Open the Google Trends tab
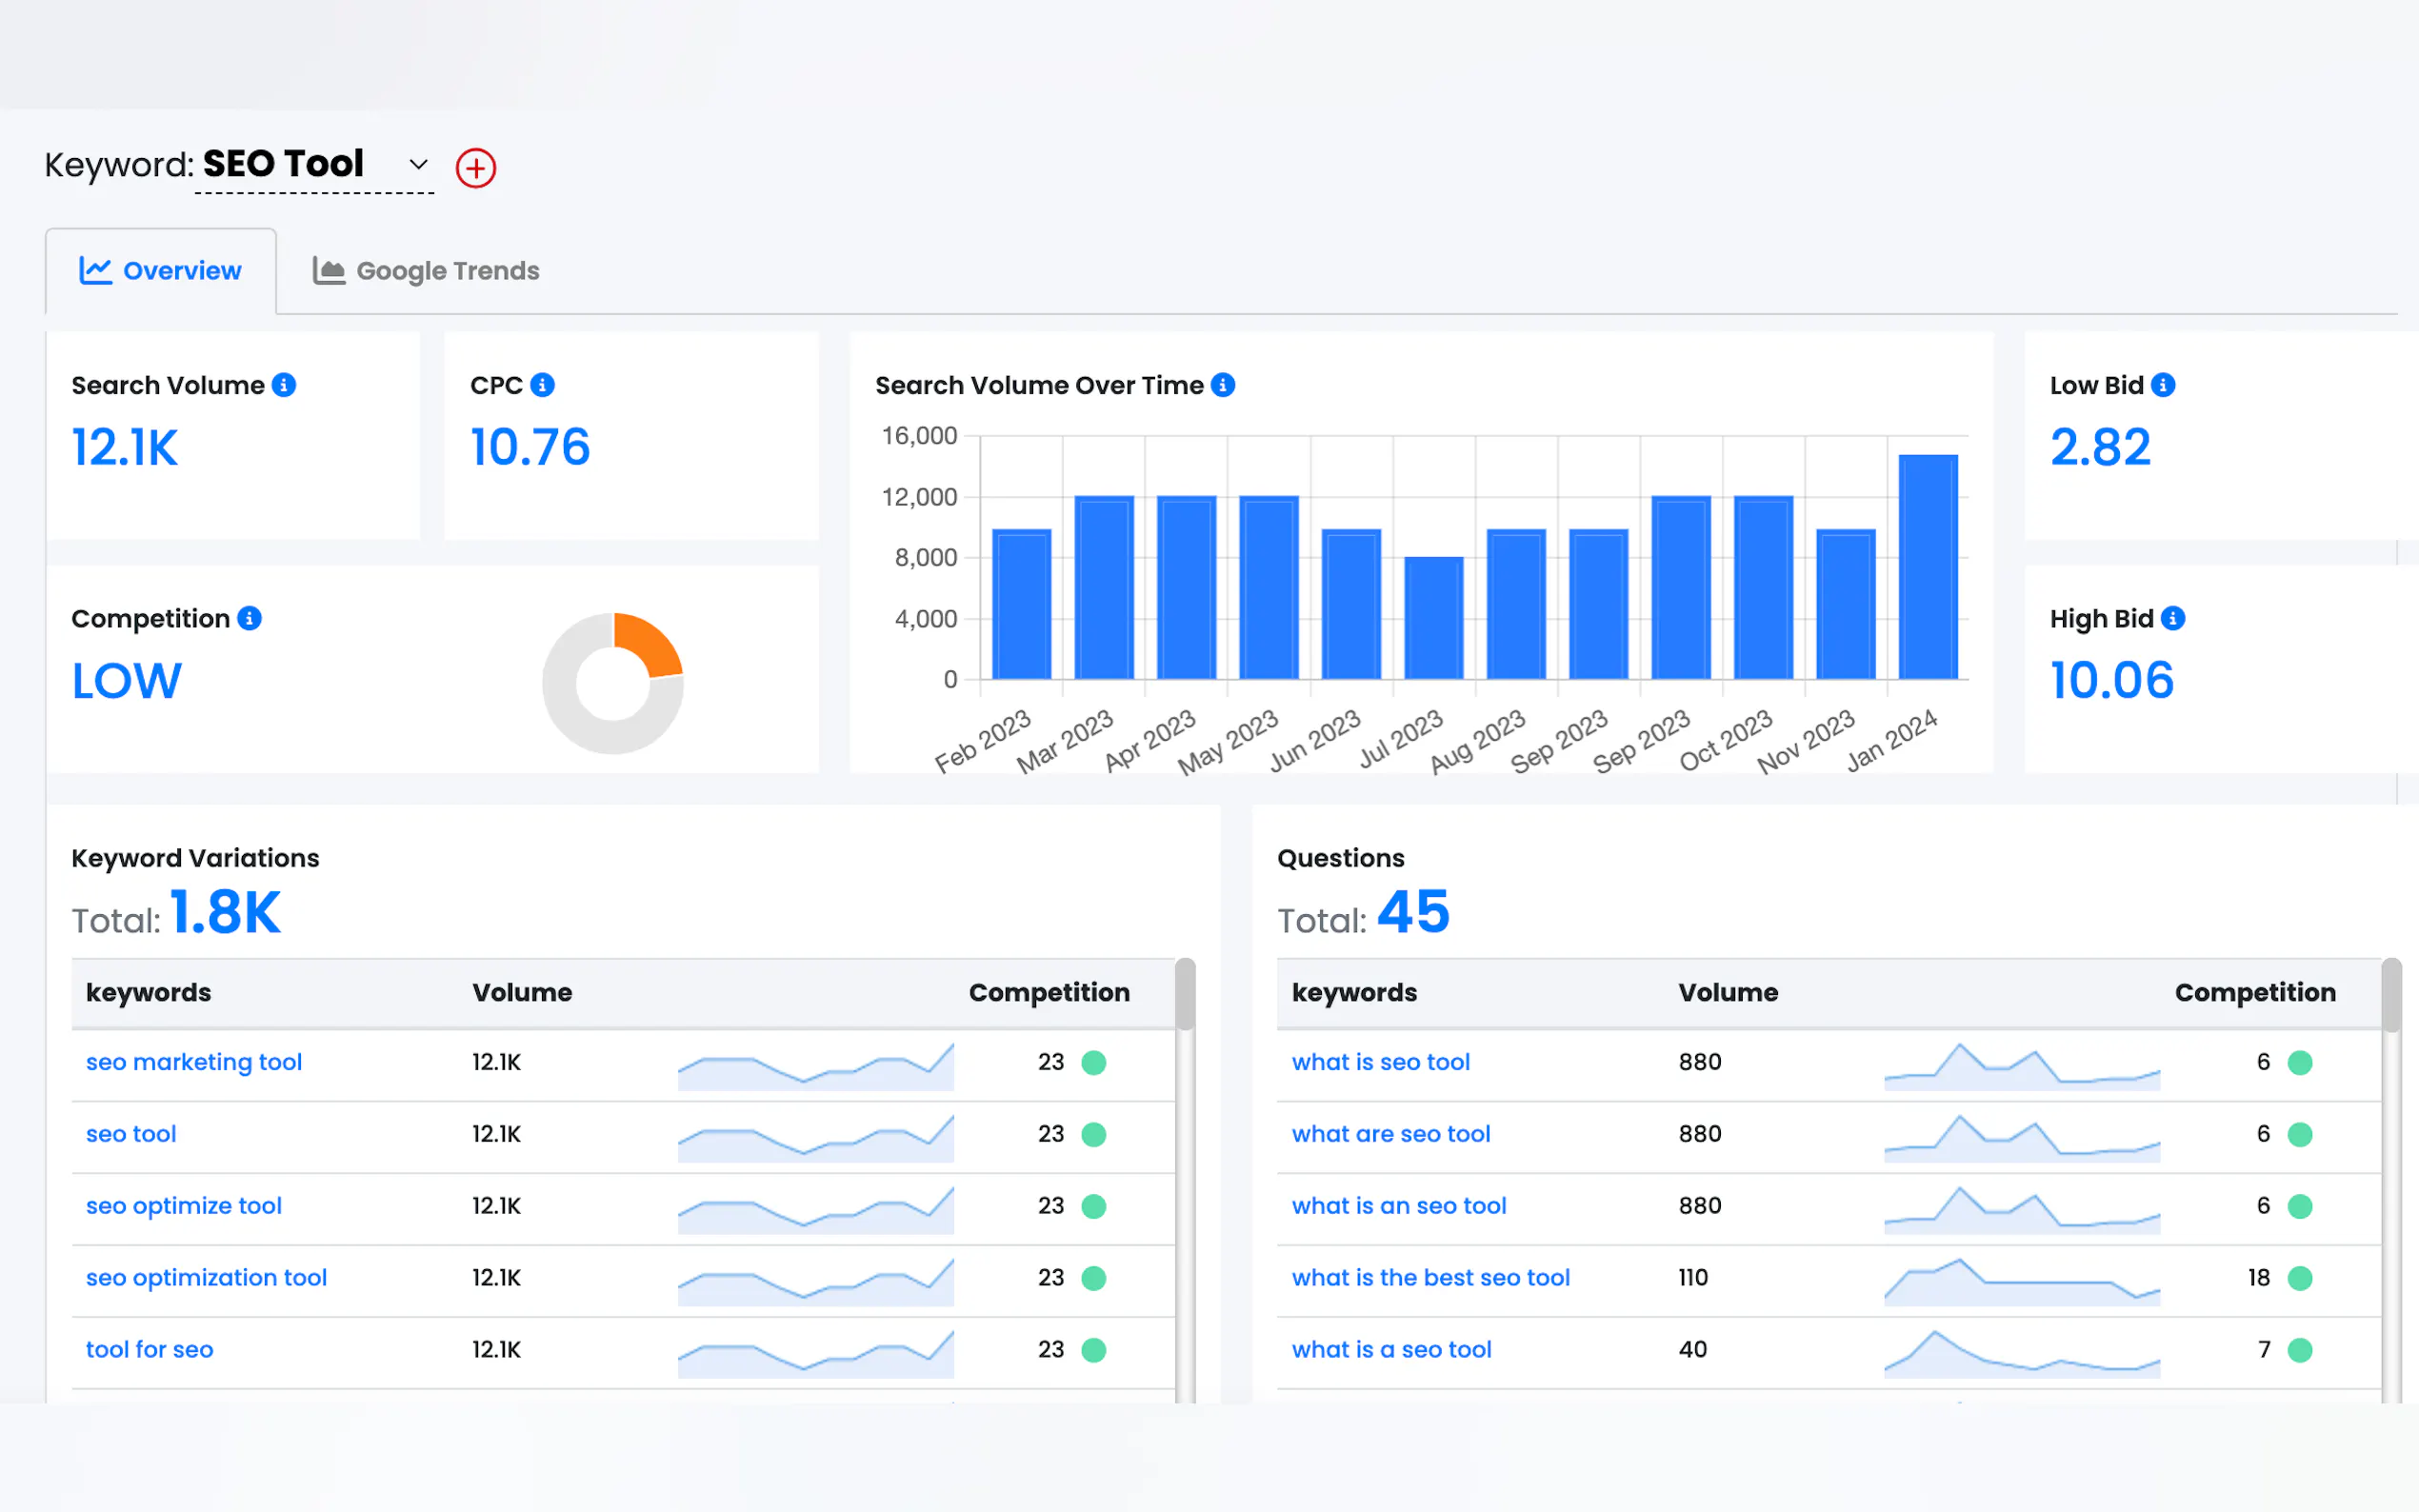 (x=446, y=271)
